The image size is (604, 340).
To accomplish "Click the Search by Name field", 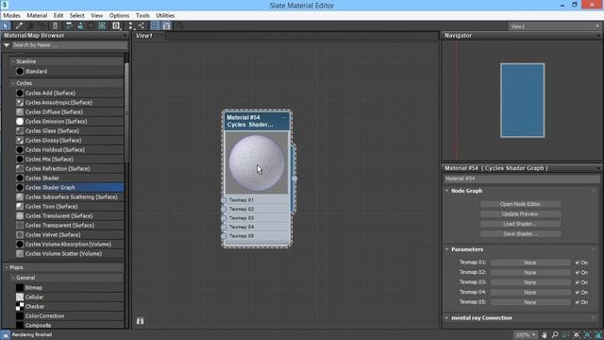I will pos(69,45).
